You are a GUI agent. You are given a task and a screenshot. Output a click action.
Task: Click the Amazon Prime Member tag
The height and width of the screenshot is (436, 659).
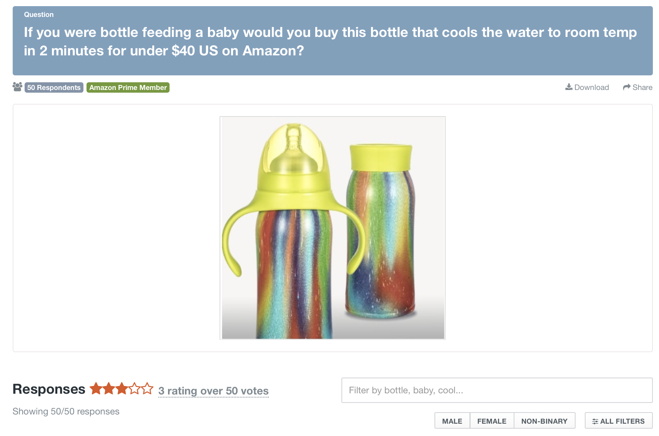point(128,88)
